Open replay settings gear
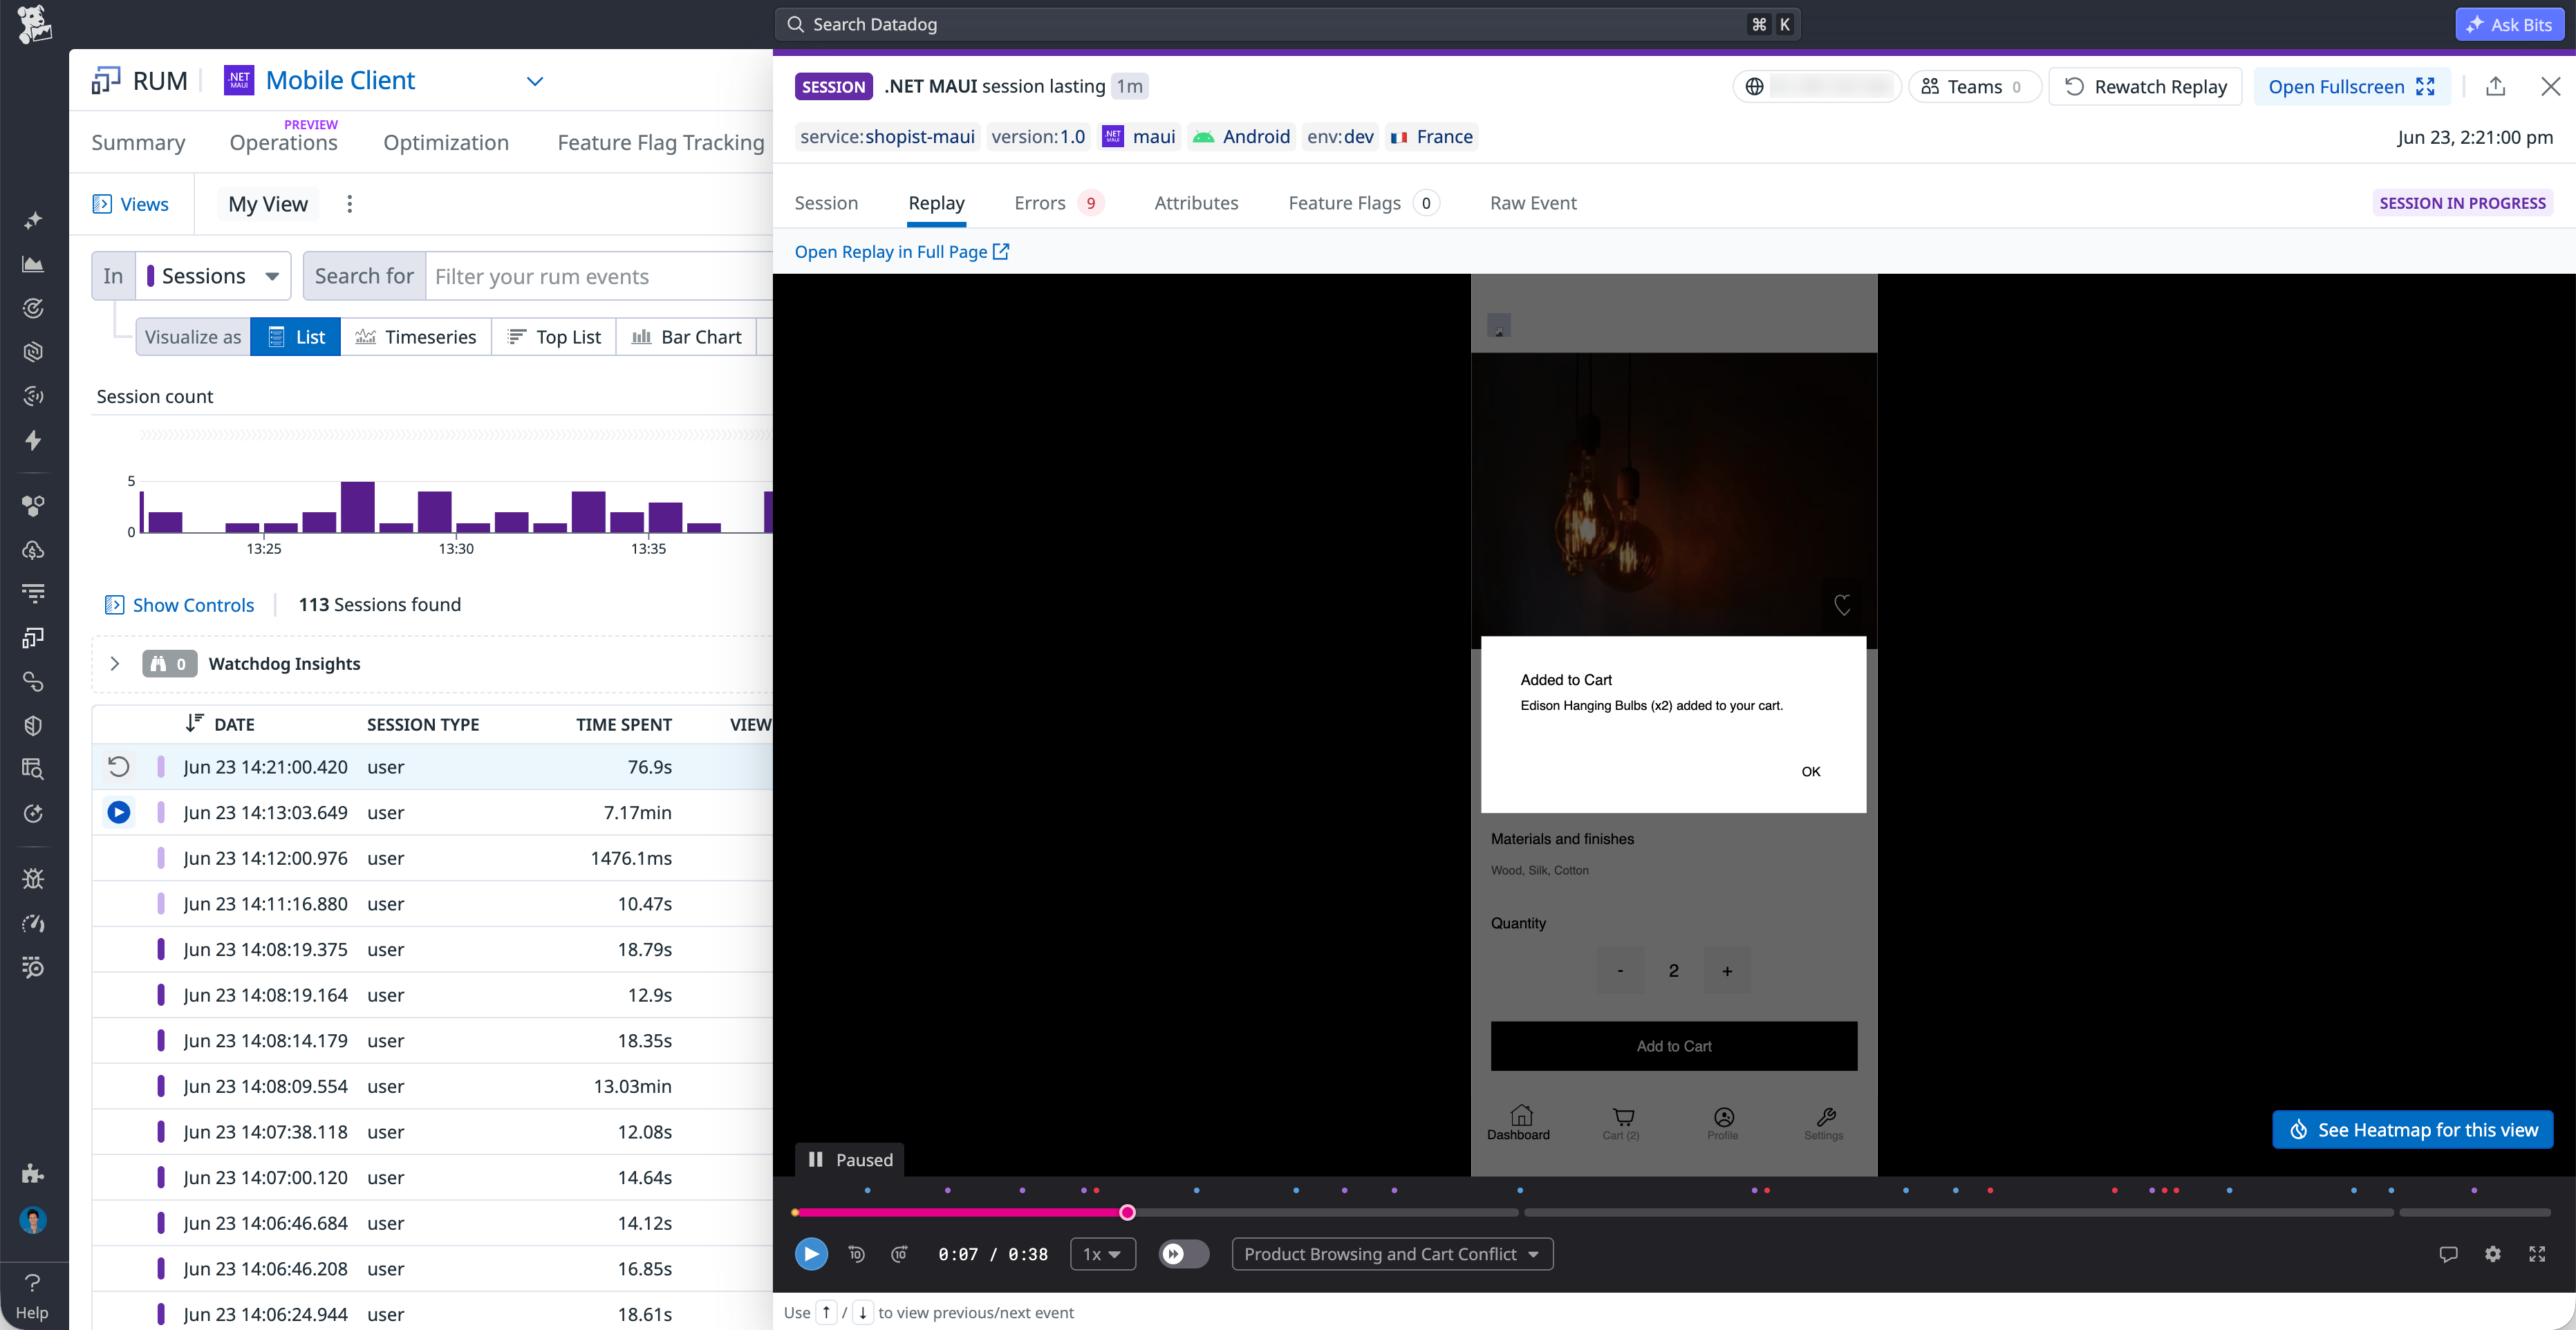 click(x=2493, y=1254)
